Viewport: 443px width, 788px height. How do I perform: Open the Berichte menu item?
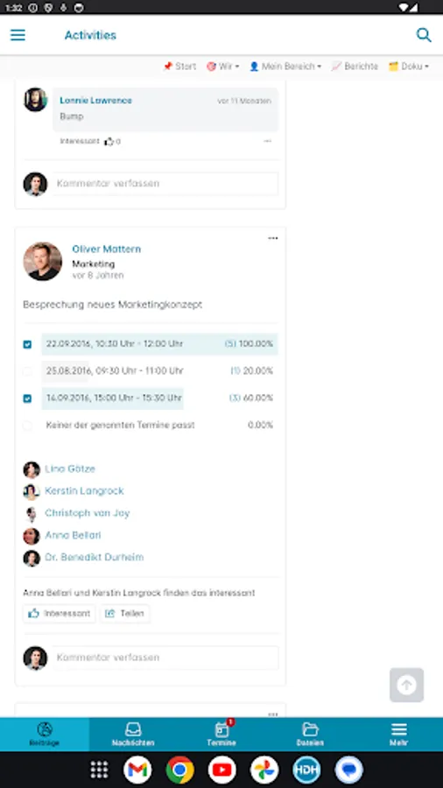click(355, 67)
